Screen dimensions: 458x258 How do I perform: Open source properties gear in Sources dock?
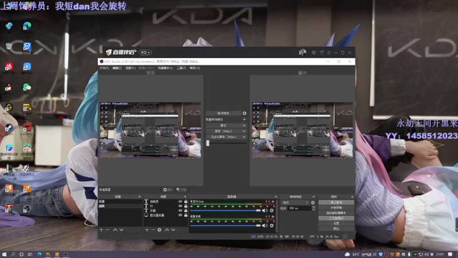[160, 230]
